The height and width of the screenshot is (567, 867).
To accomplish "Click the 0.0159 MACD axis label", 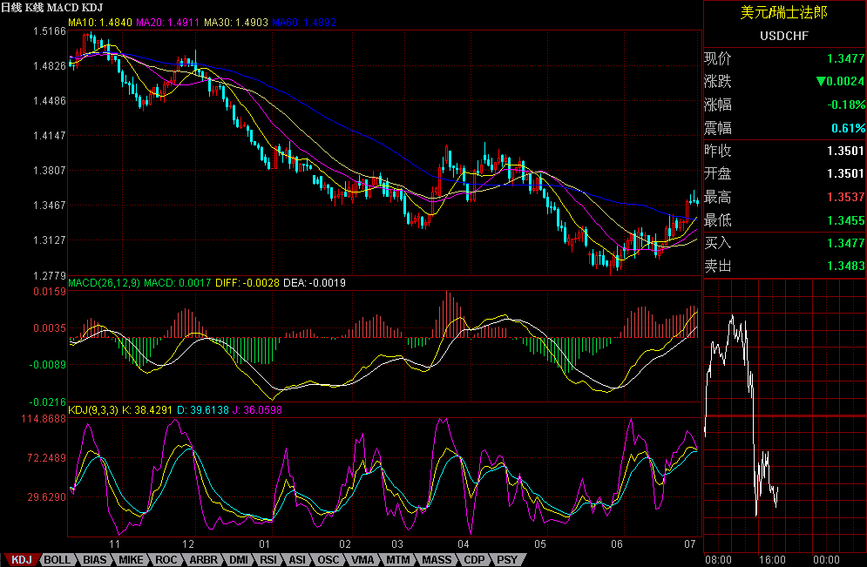I will [49, 292].
